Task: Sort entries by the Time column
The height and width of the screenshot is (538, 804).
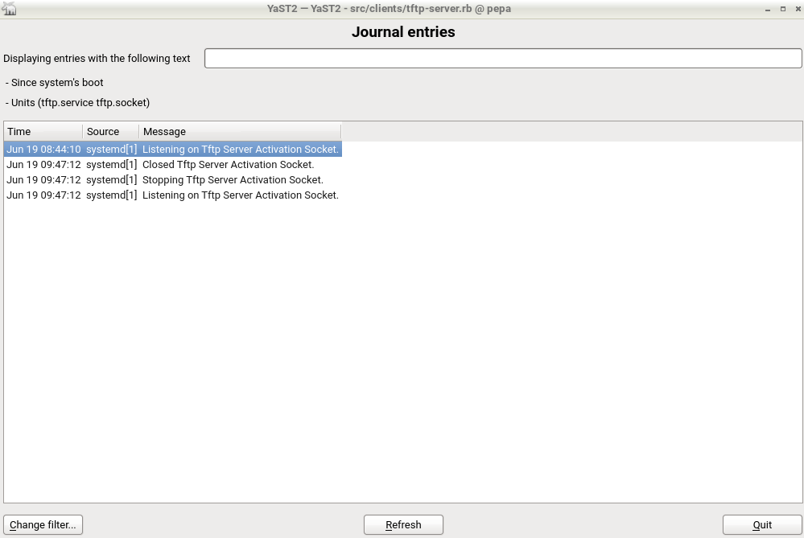Action: pos(43,132)
